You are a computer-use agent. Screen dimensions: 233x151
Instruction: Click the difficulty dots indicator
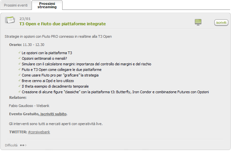[x=23, y=145]
